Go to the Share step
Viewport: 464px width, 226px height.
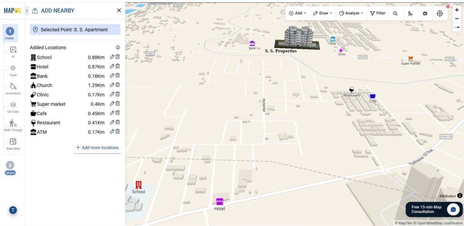(10, 169)
